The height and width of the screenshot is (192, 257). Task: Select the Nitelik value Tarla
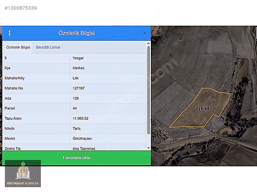(x=76, y=128)
